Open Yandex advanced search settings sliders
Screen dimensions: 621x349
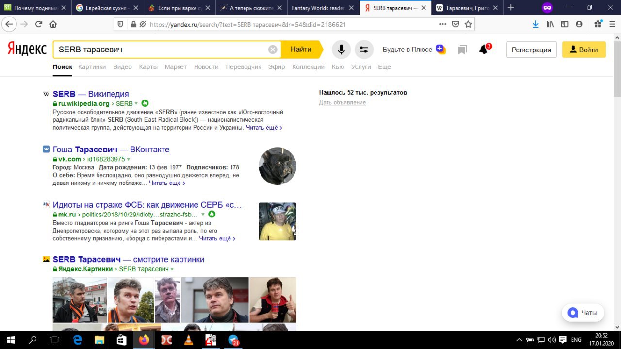364,50
